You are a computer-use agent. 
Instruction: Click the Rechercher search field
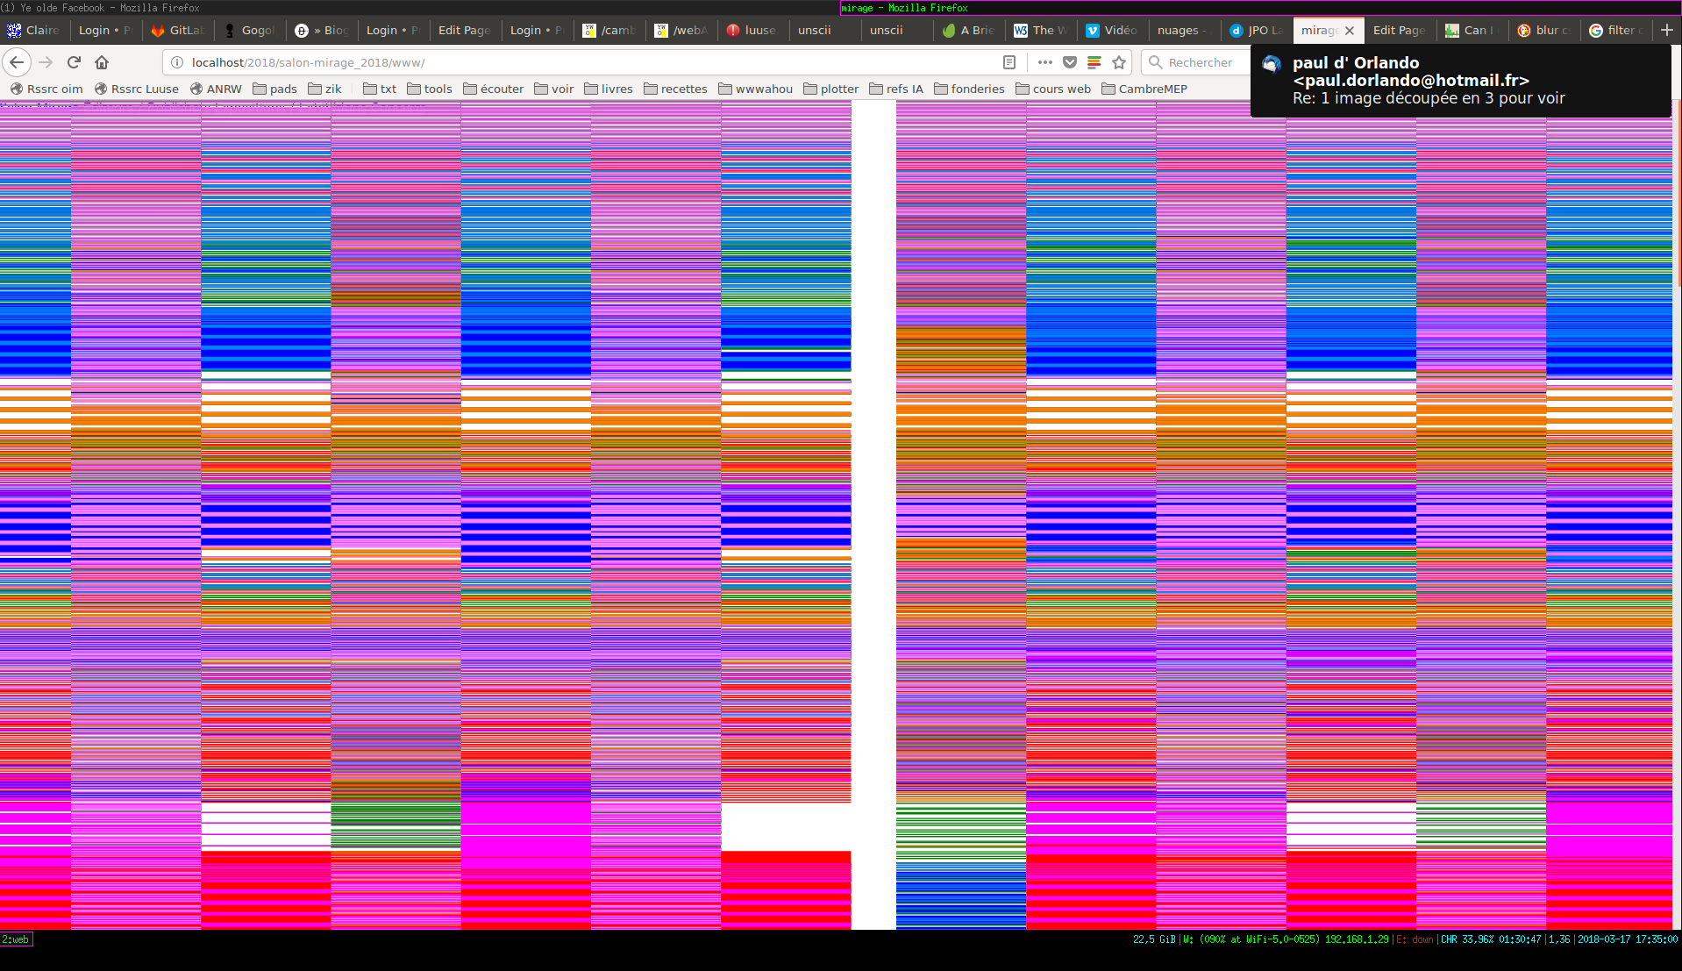point(1200,62)
